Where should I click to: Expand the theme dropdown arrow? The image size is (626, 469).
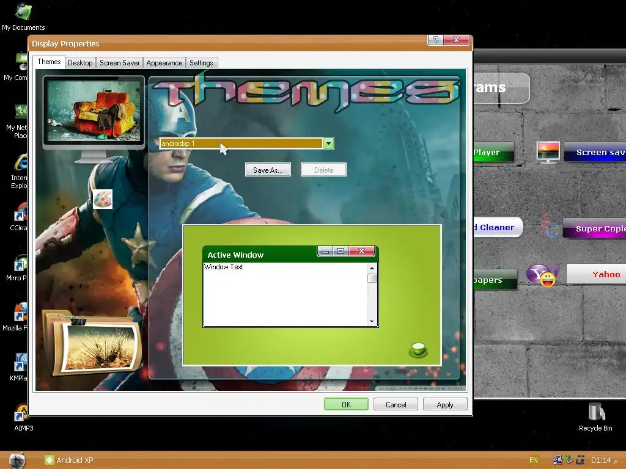[x=328, y=144]
